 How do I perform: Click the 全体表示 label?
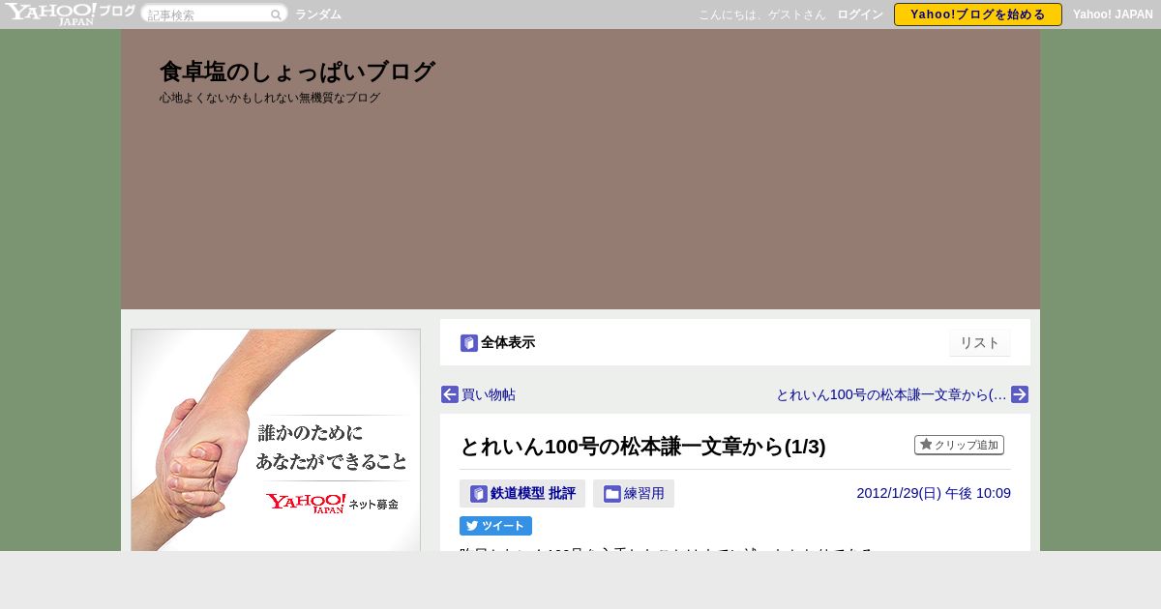[508, 342]
